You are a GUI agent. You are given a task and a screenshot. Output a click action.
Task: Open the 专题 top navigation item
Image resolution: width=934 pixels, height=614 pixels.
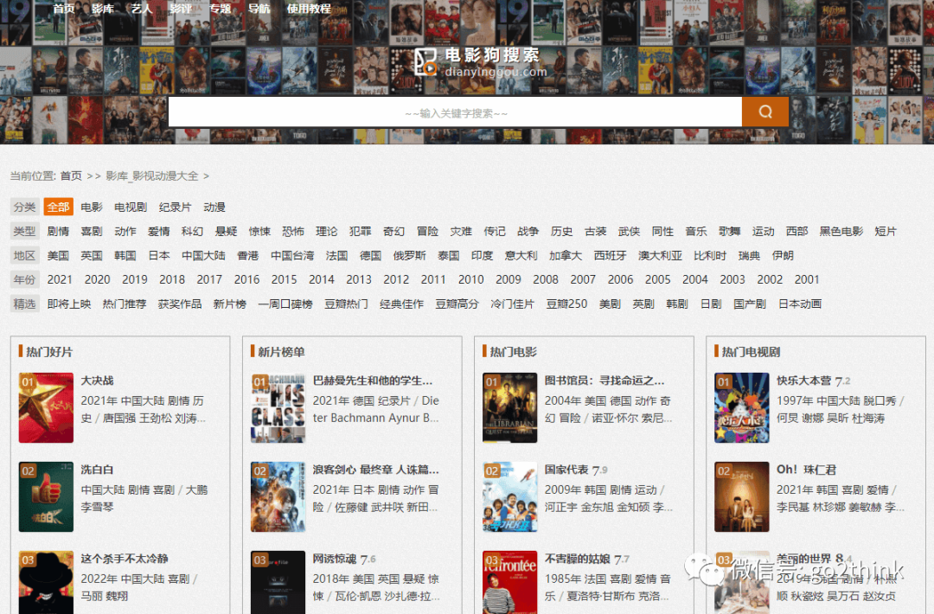pos(220,9)
